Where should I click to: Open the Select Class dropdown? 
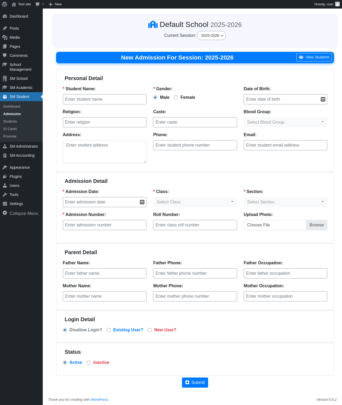coord(195,202)
